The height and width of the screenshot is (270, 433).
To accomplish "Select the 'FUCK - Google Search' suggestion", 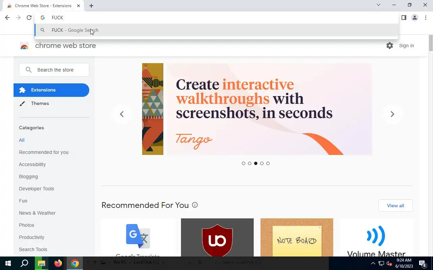I will coord(216,30).
